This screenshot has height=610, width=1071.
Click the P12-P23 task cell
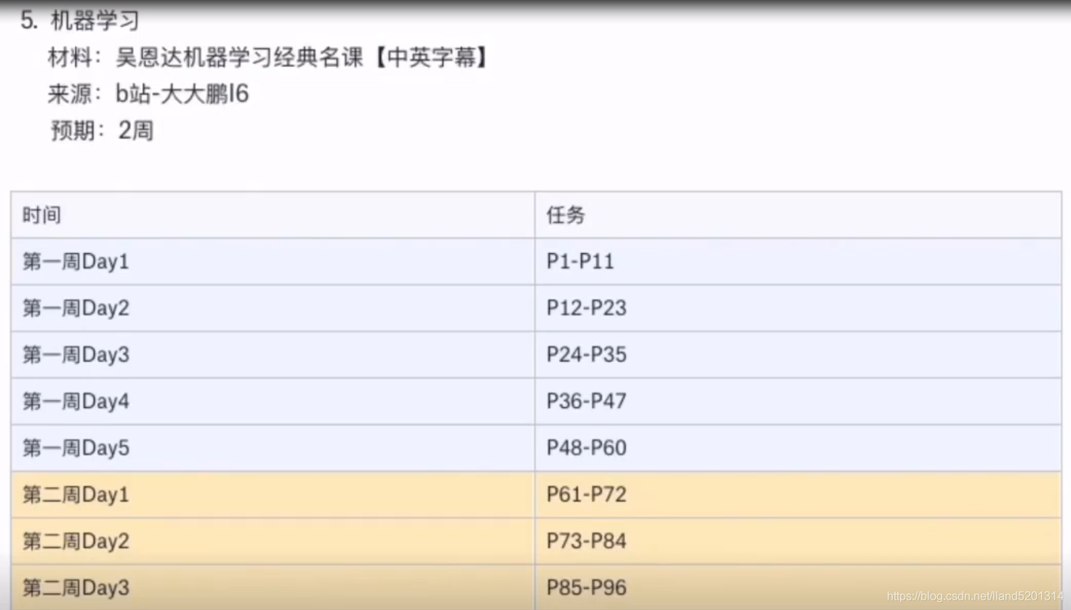tap(798, 308)
